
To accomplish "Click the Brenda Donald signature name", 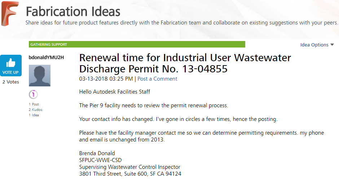I will (x=97, y=153).
